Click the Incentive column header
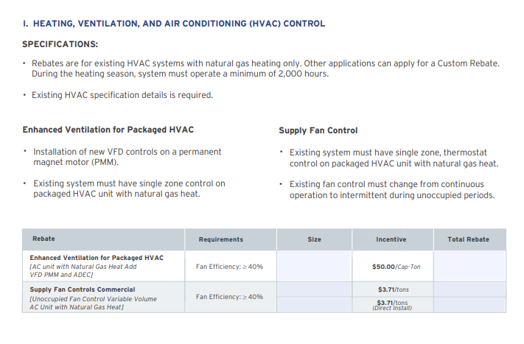 coord(391,239)
